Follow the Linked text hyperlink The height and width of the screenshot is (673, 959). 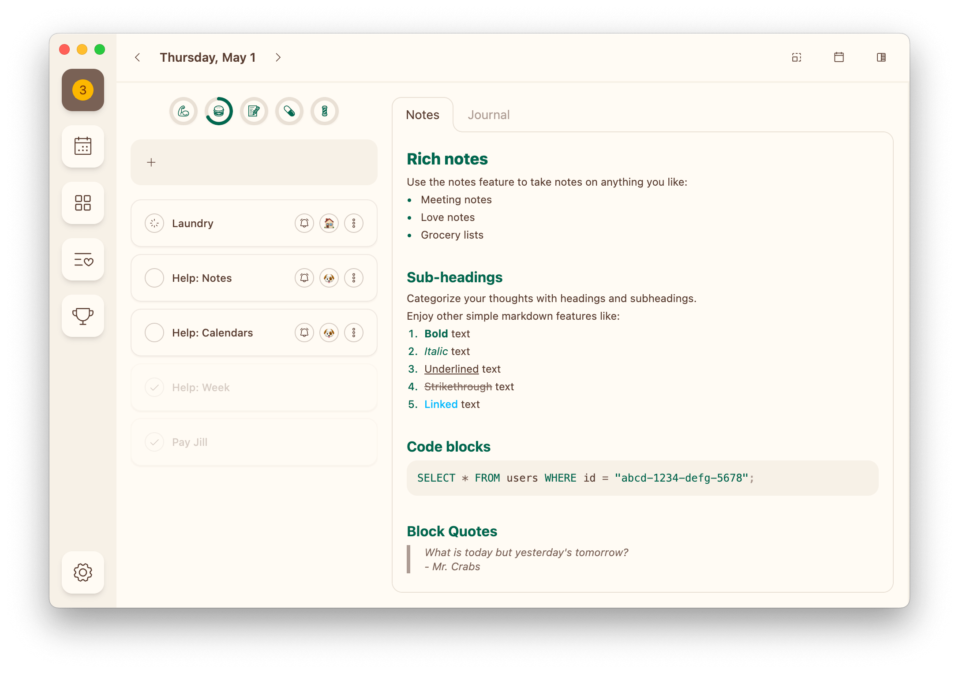coord(441,404)
